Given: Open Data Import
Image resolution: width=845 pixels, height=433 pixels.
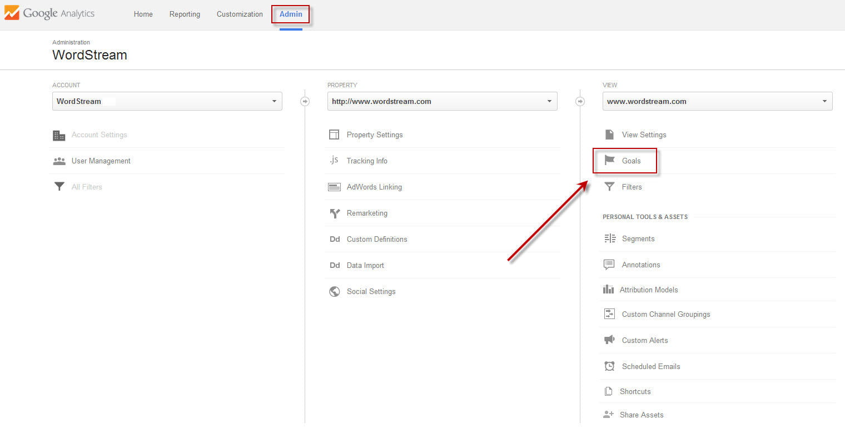Looking at the screenshot, I should tap(365, 266).
